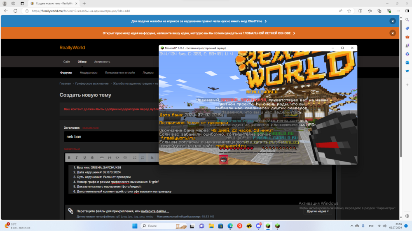412x231 pixels.
Task: Click the attachment paperclip icon
Action: click(70, 211)
